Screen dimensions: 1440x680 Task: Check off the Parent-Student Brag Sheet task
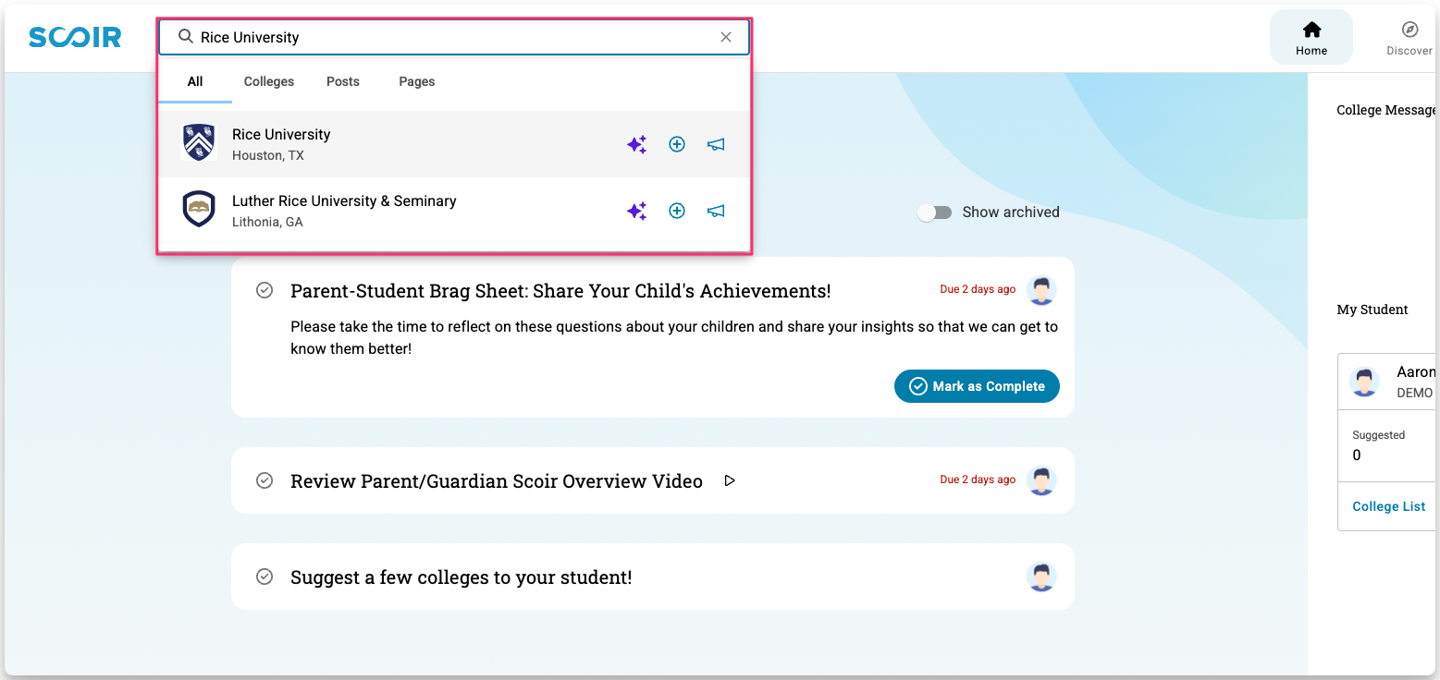pos(265,290)
